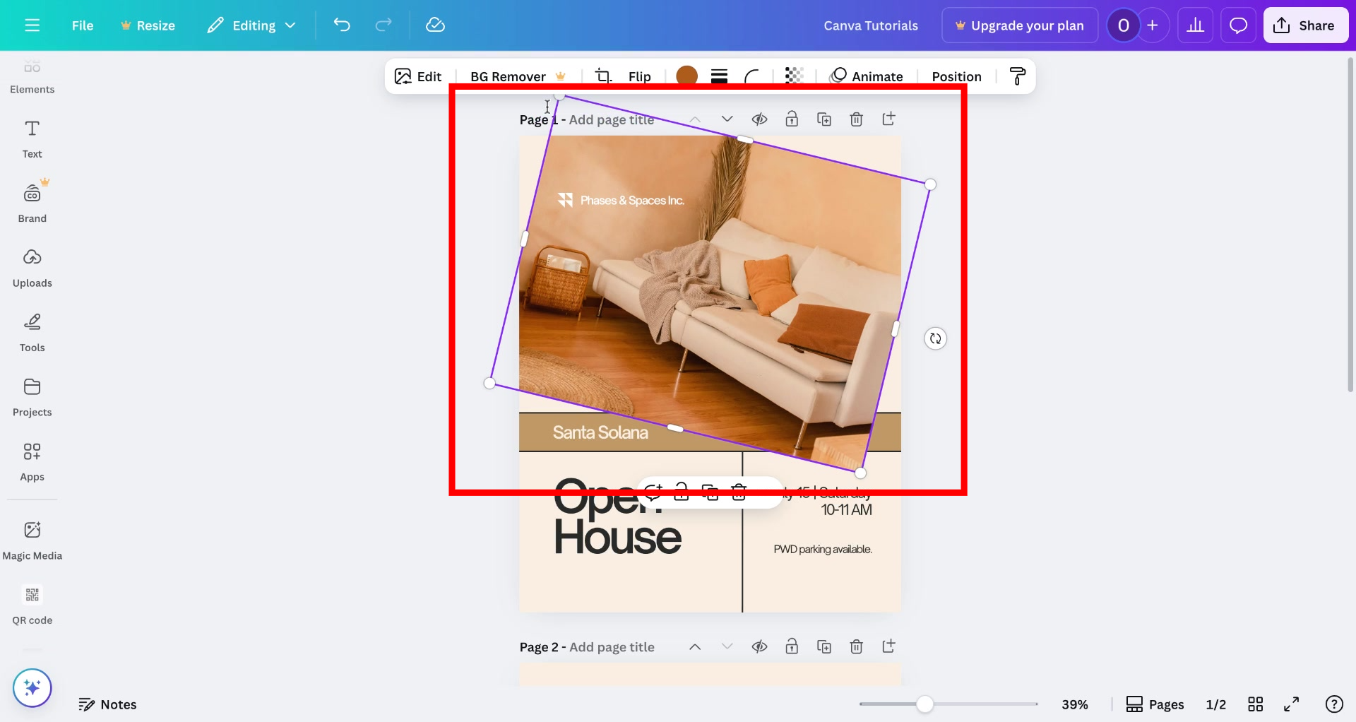The width and height of the screenshot is (1356, 722).
Task: Delete Page 2 with the trash icon
Action: 856,646
